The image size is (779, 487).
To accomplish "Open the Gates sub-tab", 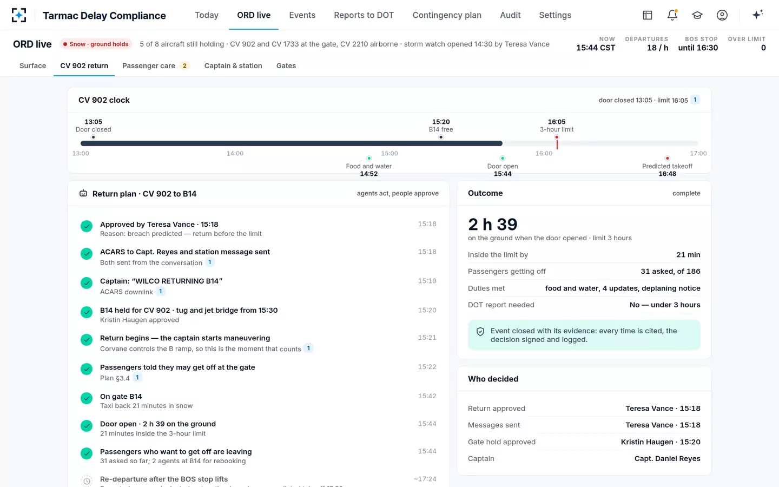I will click(x=286, y=65).
